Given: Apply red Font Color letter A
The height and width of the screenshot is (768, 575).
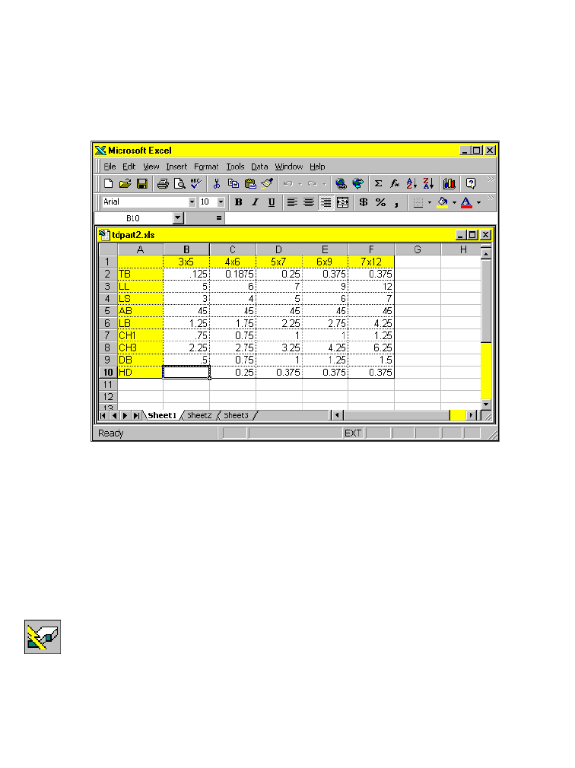Looking at the screenshot, I should [466, 202].
